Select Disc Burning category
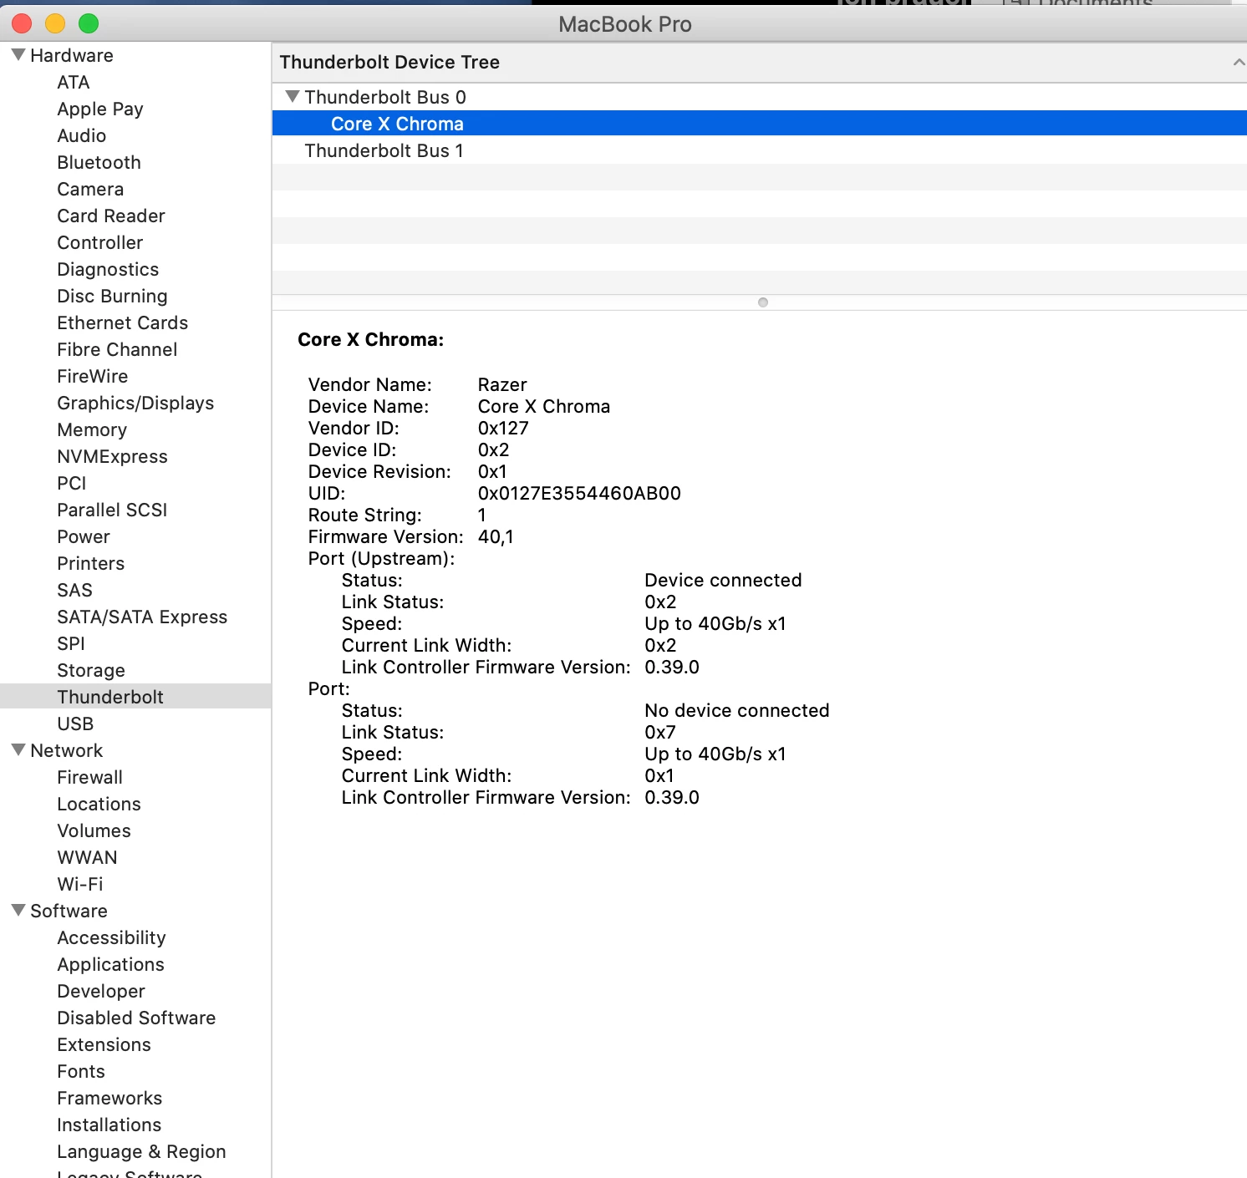Screen dimensions: 1247x1178 click(x=112, y=296)
